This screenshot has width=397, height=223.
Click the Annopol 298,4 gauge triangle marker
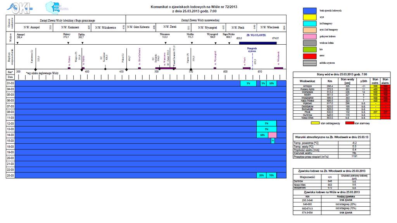click(17, 43)
